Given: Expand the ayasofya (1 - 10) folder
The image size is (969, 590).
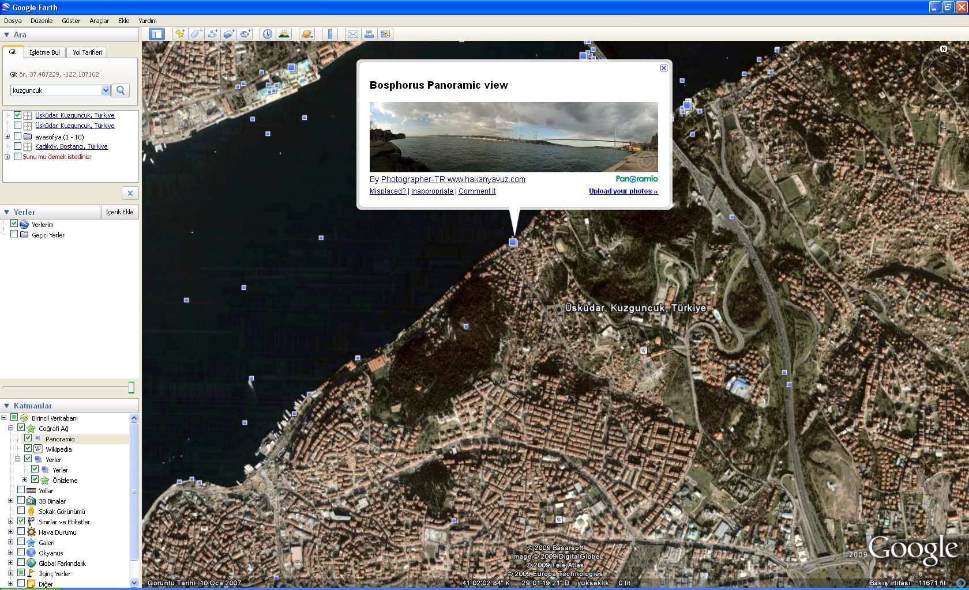Looking at the screenshot, I should pos(7,137).
